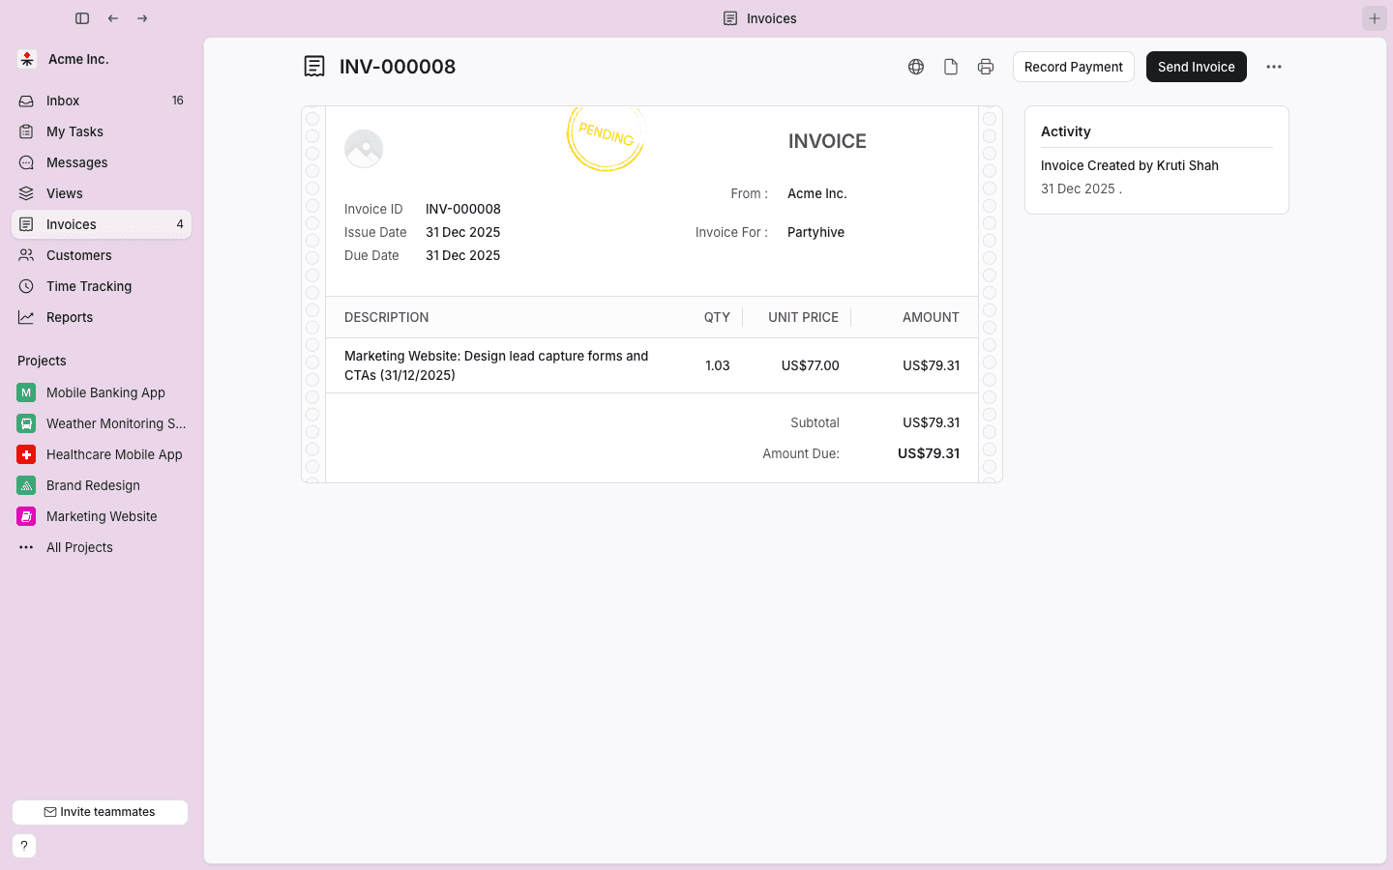Click the Marketing Website pink icon

26,516
